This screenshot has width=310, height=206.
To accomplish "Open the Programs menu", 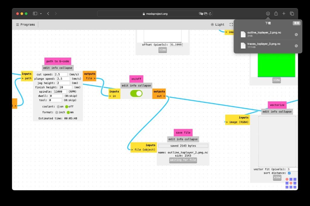I will pyautogui.click(x=25, y=24).
